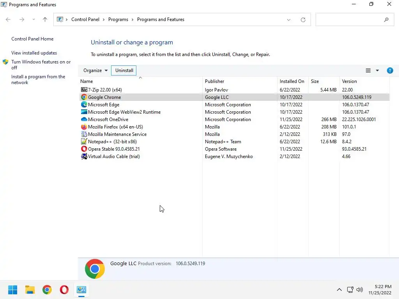This screenshot has width=399, height=299.
Task: Expand the chevron after Programs breadcrumb
Action: pos(132,19)
